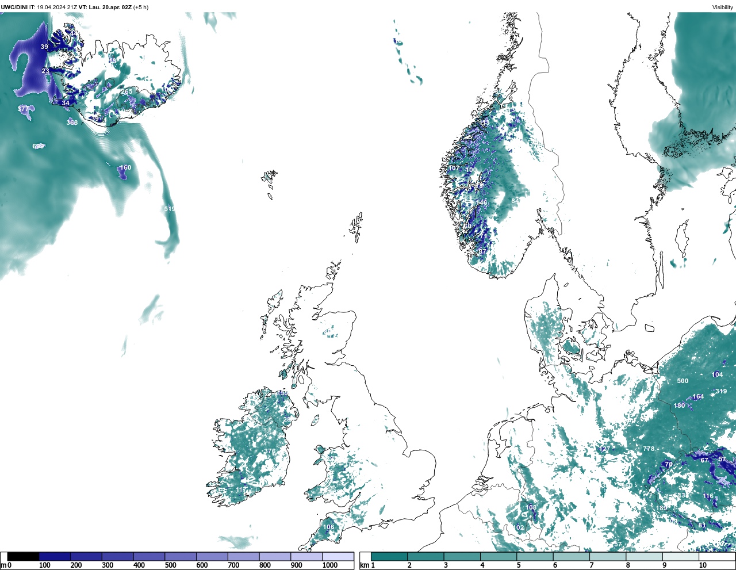Click the '700' label on the meters scale

(233, 565)
